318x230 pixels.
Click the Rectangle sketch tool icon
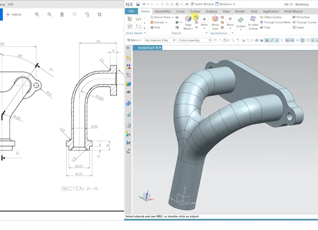click(x=138, y=27)
